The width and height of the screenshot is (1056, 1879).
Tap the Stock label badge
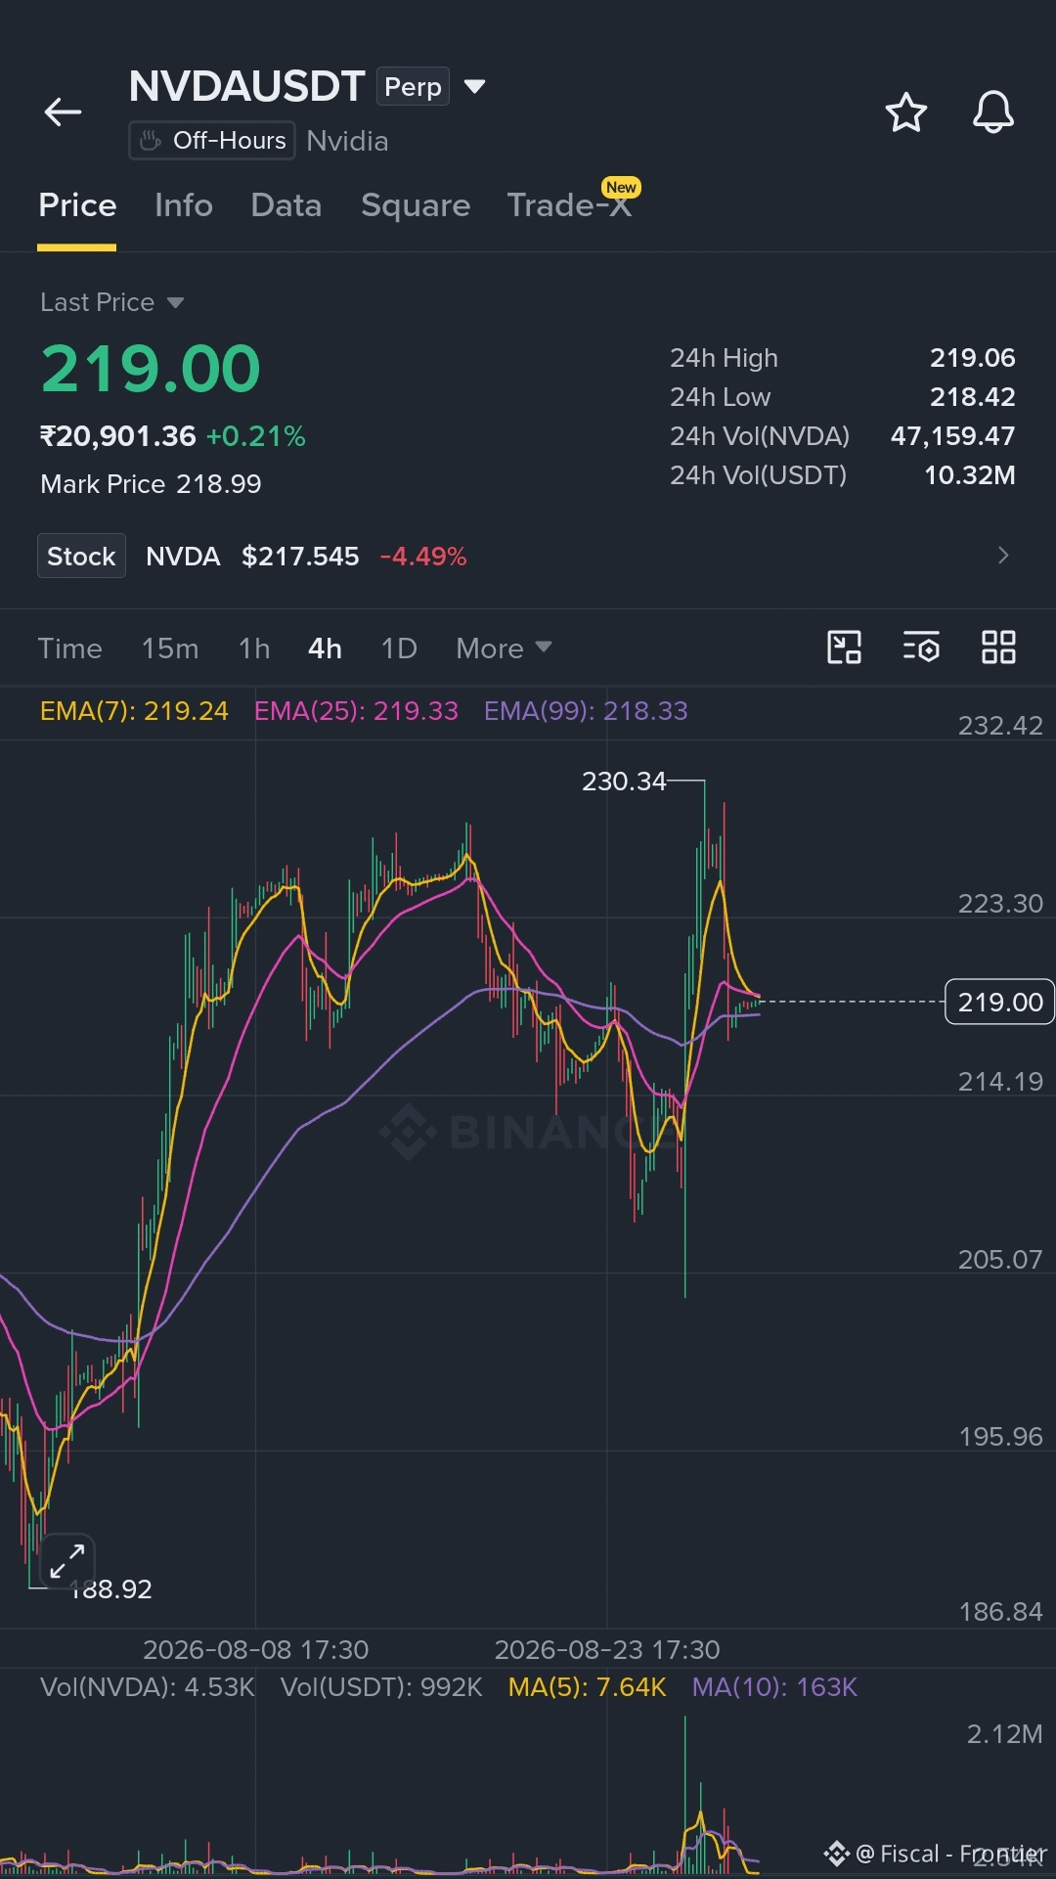click(x=81, y=556)
